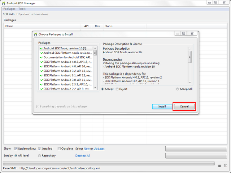The height and width of the screenshot is (173, 231).
Task: Click the Updates link
Action: pyautogui.click(x=99, y=148)
